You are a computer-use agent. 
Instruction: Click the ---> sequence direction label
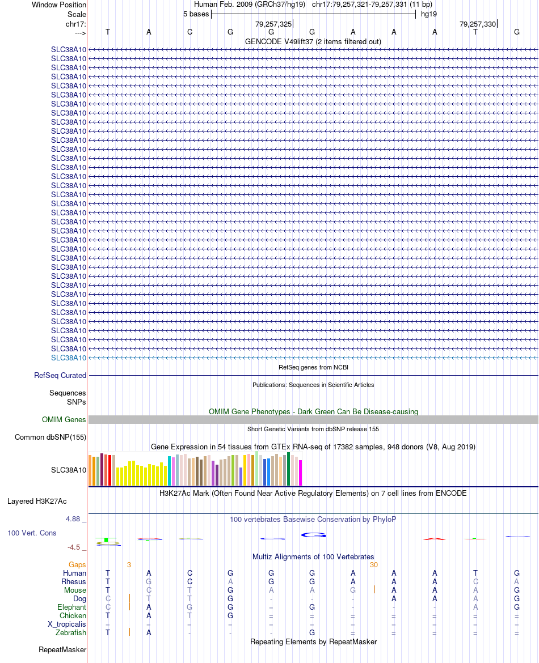coord(80,33)
